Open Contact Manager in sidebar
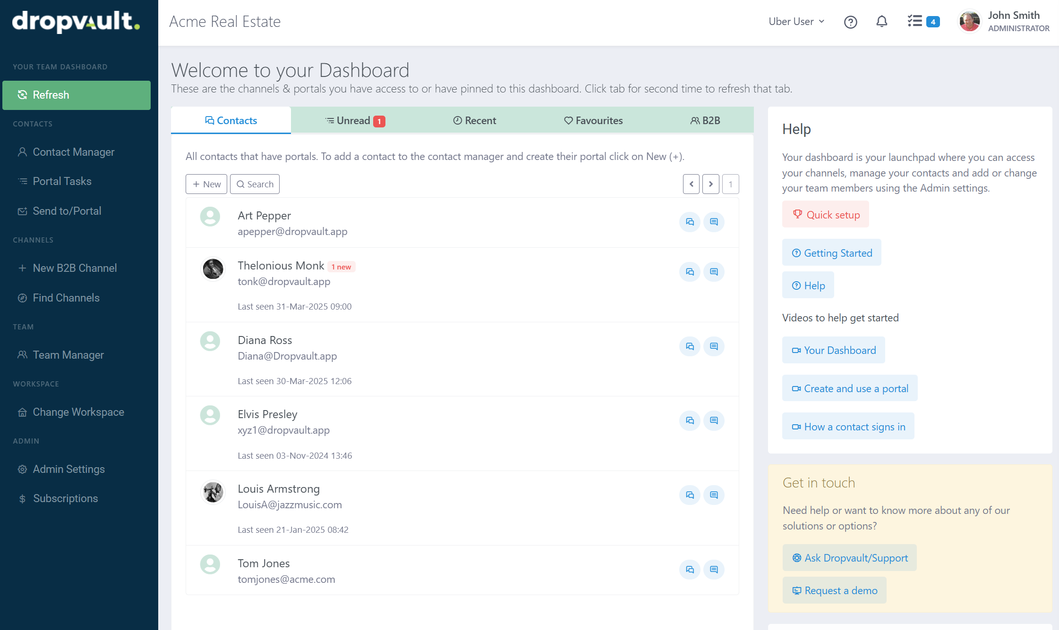This screenshot has width=1059, height=630. tap(67, 152)
